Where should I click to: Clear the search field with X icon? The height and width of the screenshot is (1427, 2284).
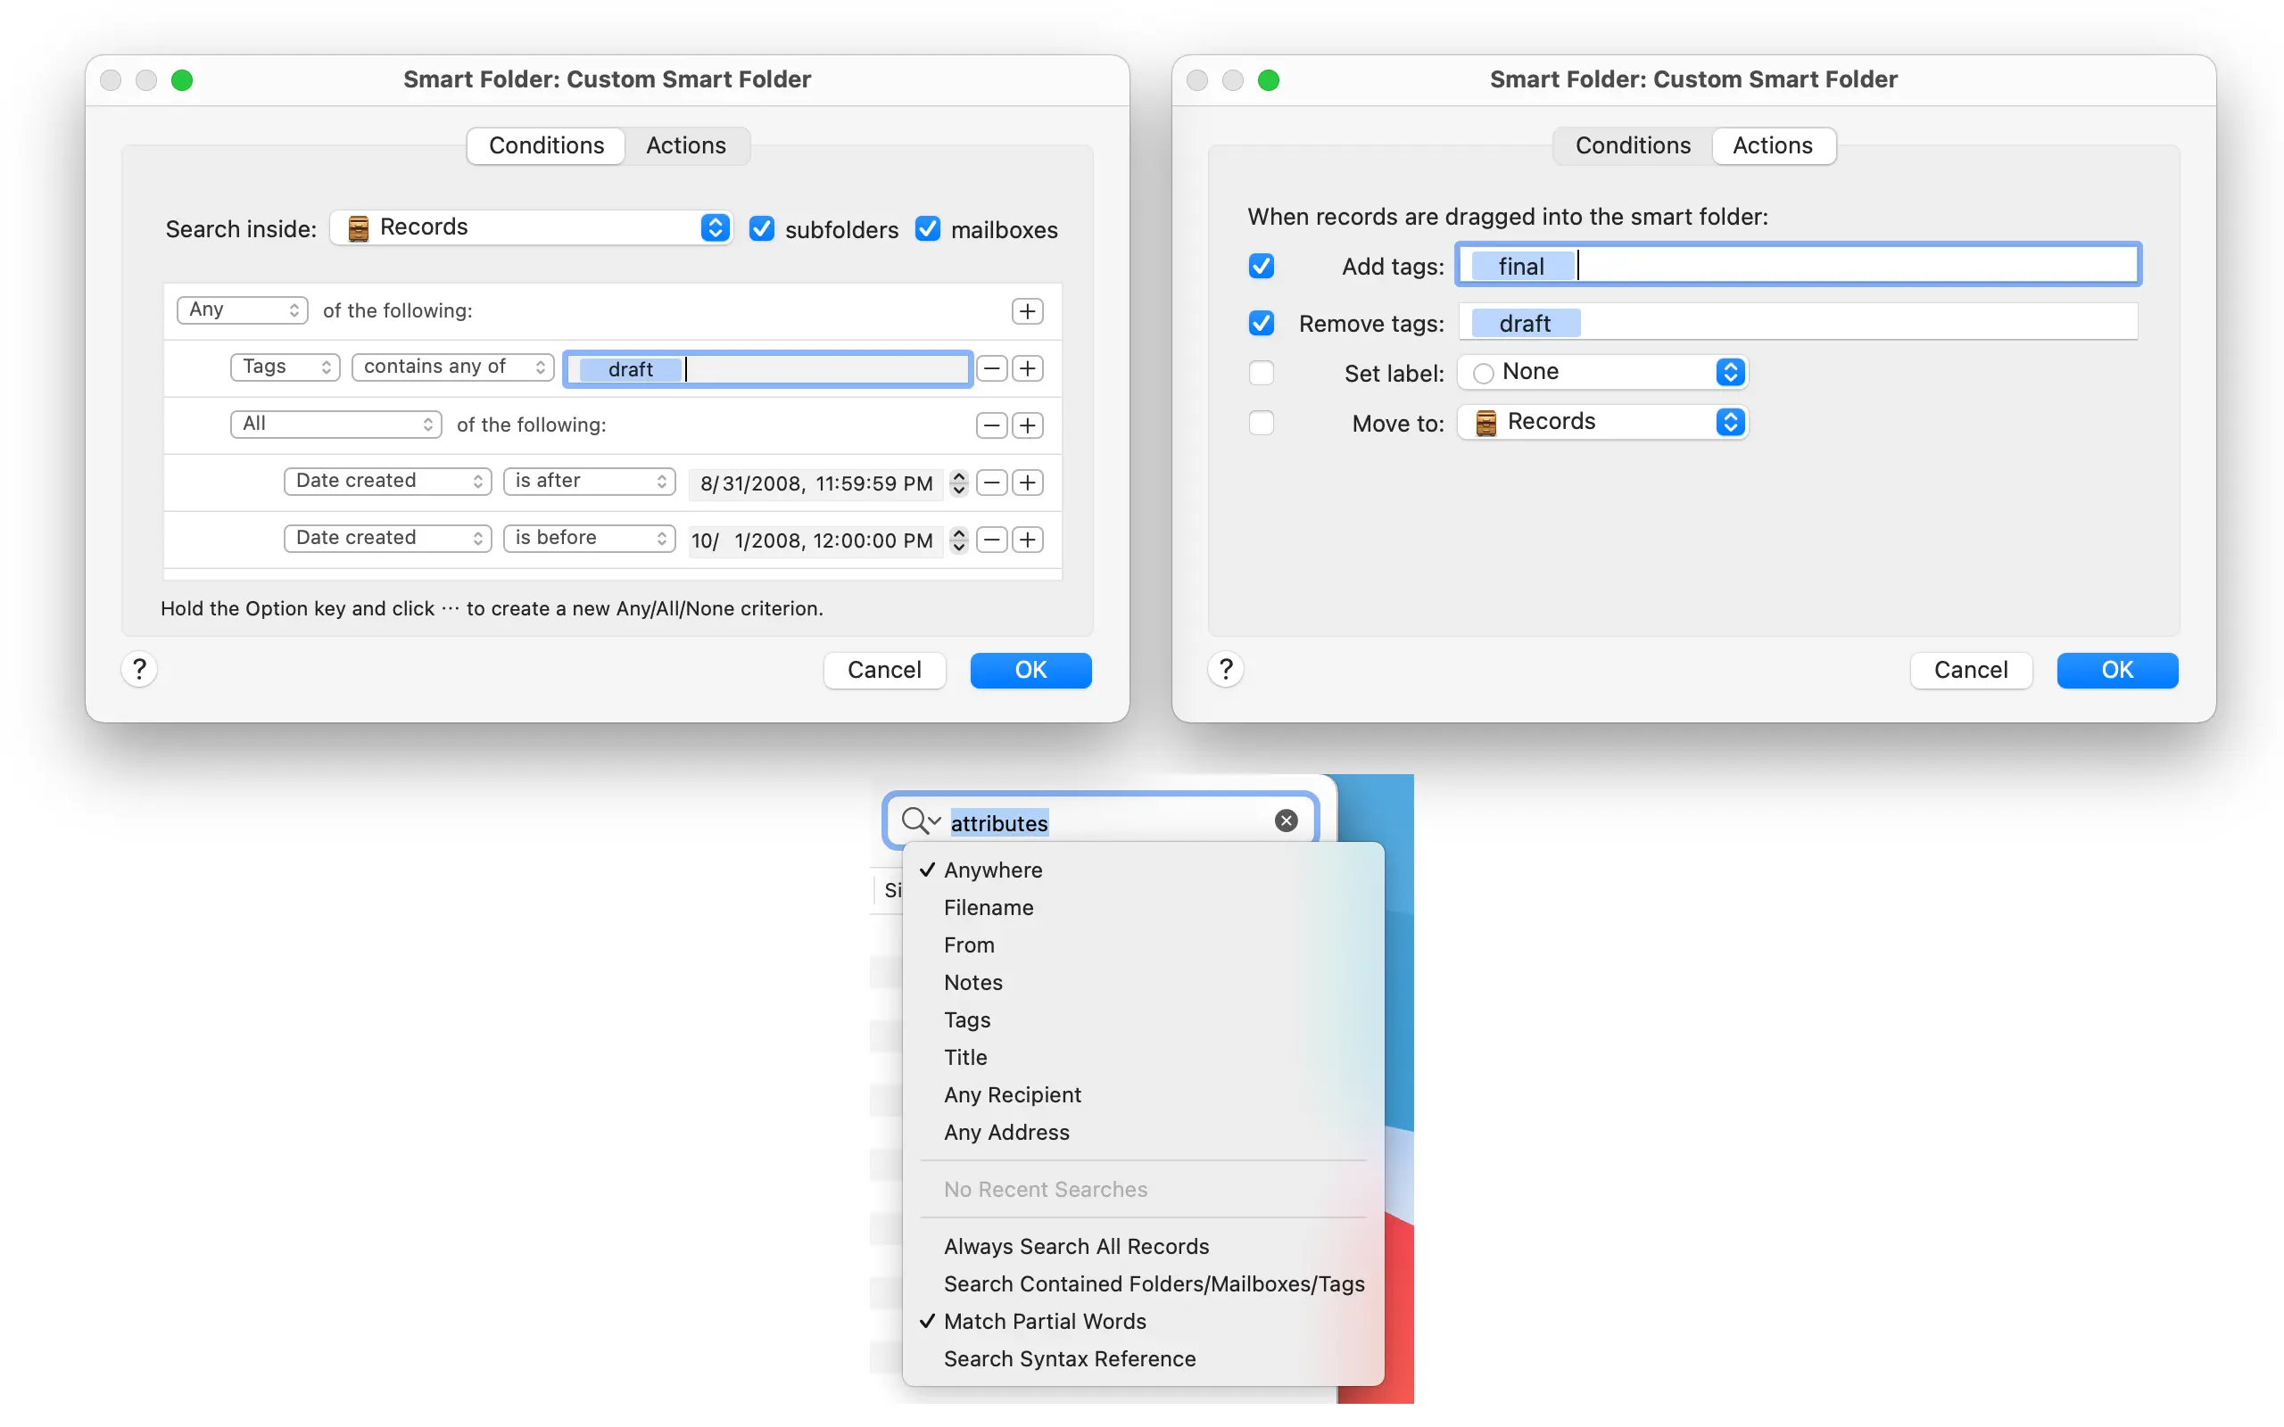1286,821
